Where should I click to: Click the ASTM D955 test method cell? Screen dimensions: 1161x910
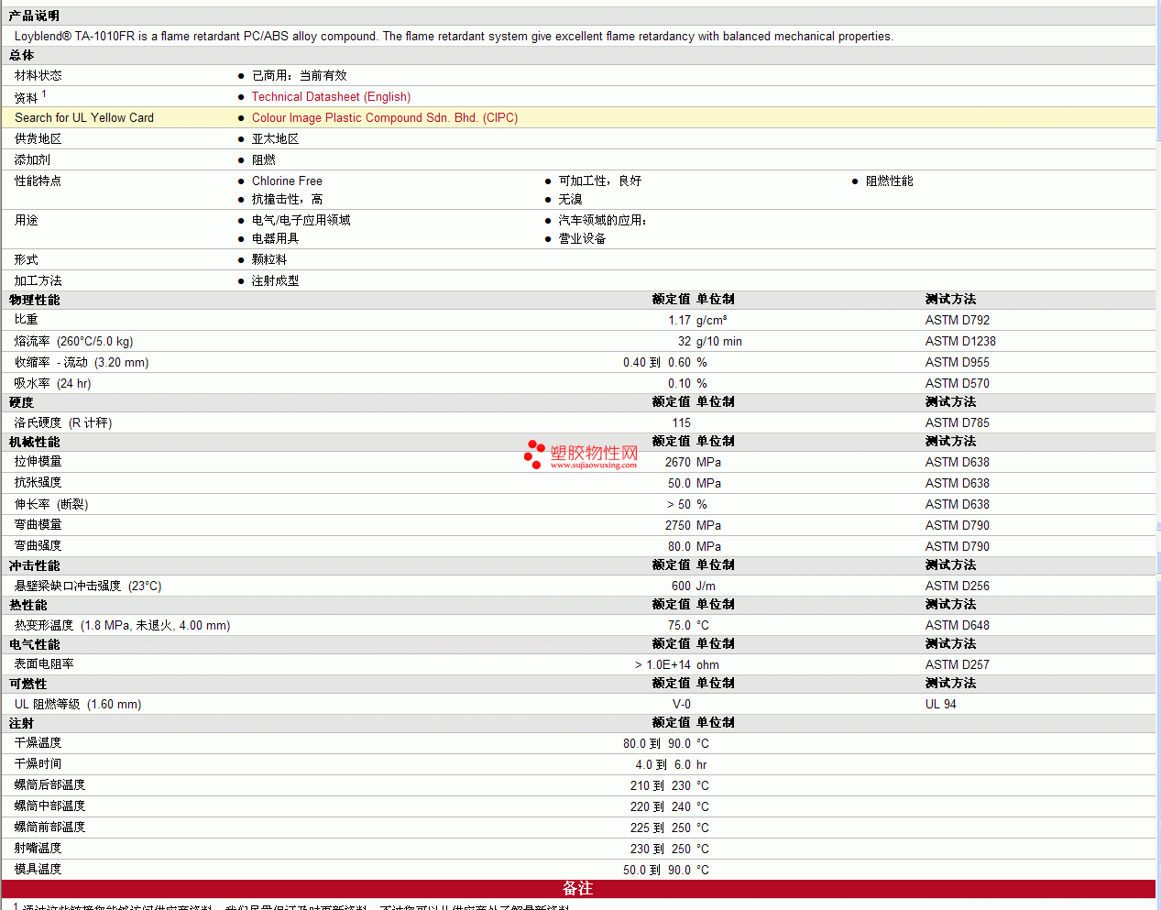pyautogui.click(x=958, y=362)
